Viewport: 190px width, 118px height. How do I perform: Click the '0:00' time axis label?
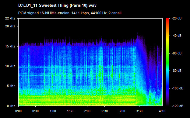click(x=18, y=111)
